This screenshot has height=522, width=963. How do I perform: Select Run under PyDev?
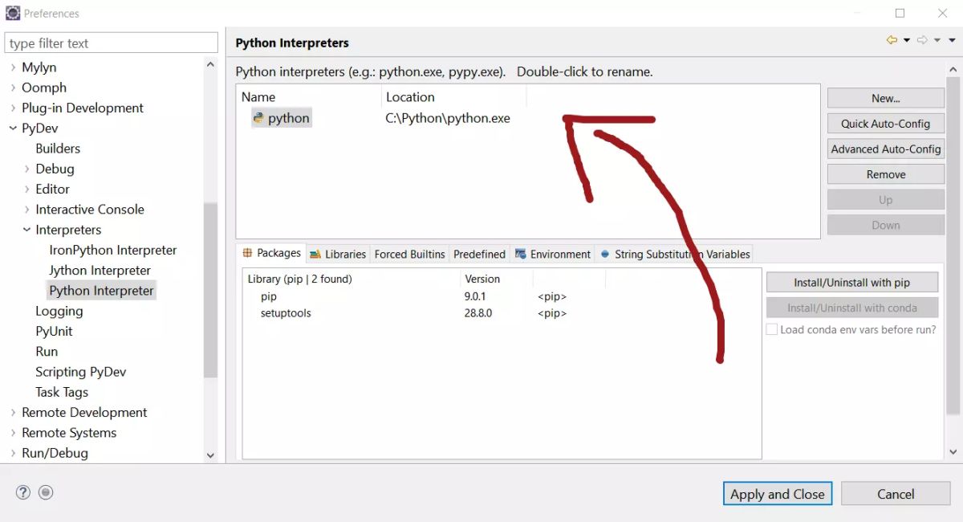(x=47, y=351)
